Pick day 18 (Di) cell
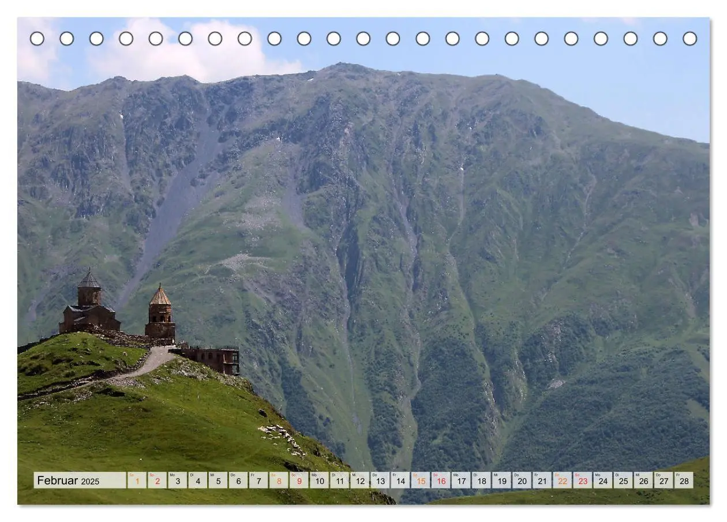The height and width of the screenshot is (522, 727). (x=481, y=480)
